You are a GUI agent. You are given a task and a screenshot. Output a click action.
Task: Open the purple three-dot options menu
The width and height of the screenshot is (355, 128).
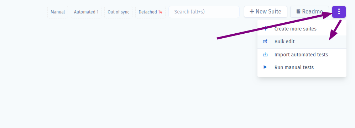click(339, 12)
